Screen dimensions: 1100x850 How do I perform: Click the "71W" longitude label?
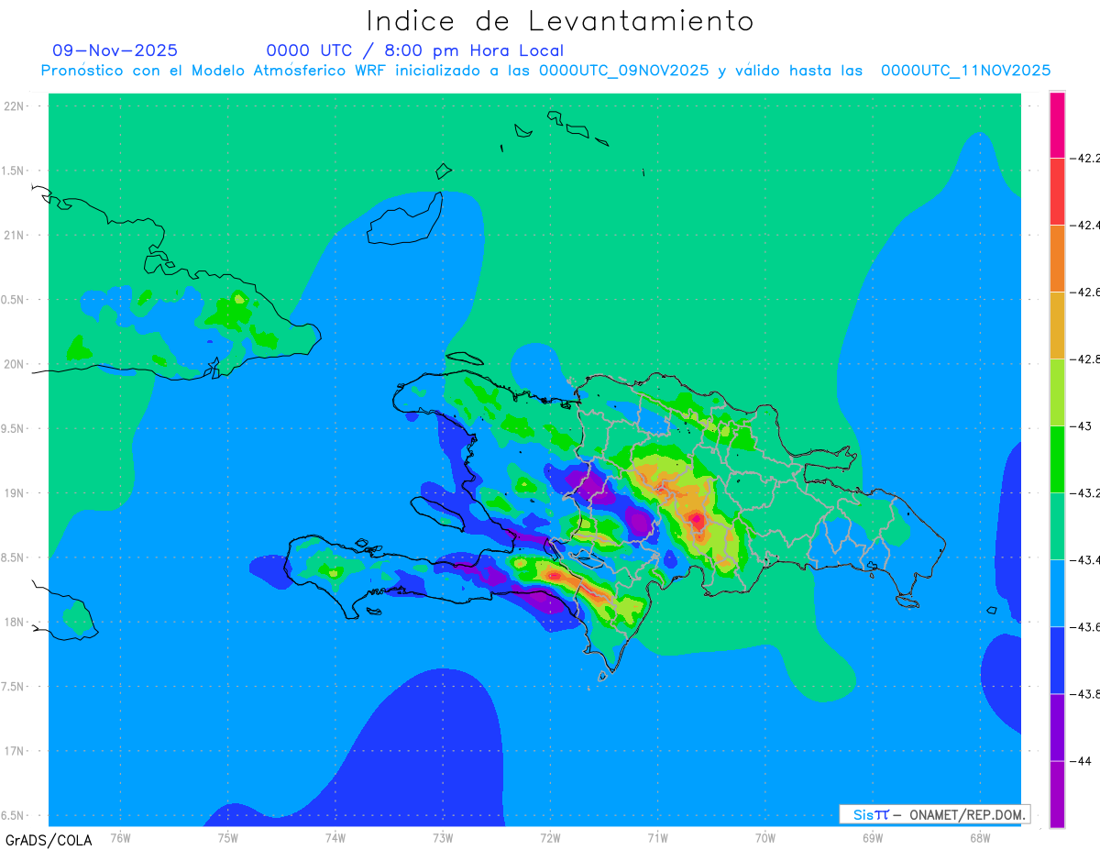tap(657, 837)
